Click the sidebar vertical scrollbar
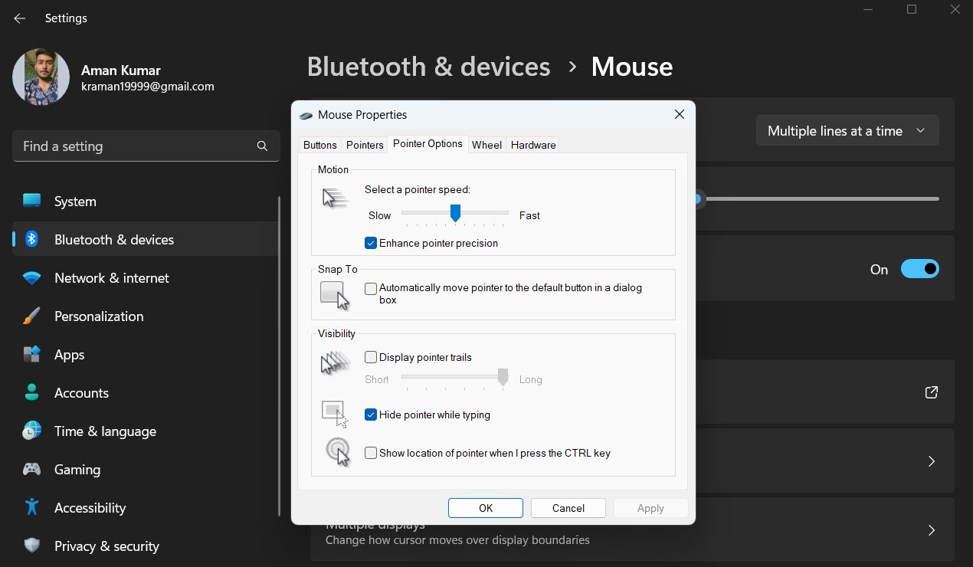 tap(279, 356)
